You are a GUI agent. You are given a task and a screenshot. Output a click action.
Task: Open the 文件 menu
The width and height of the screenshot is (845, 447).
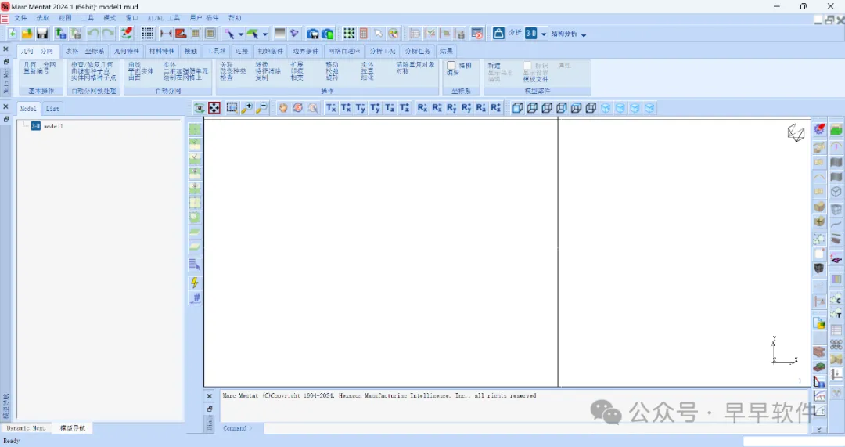pos(20,18)
